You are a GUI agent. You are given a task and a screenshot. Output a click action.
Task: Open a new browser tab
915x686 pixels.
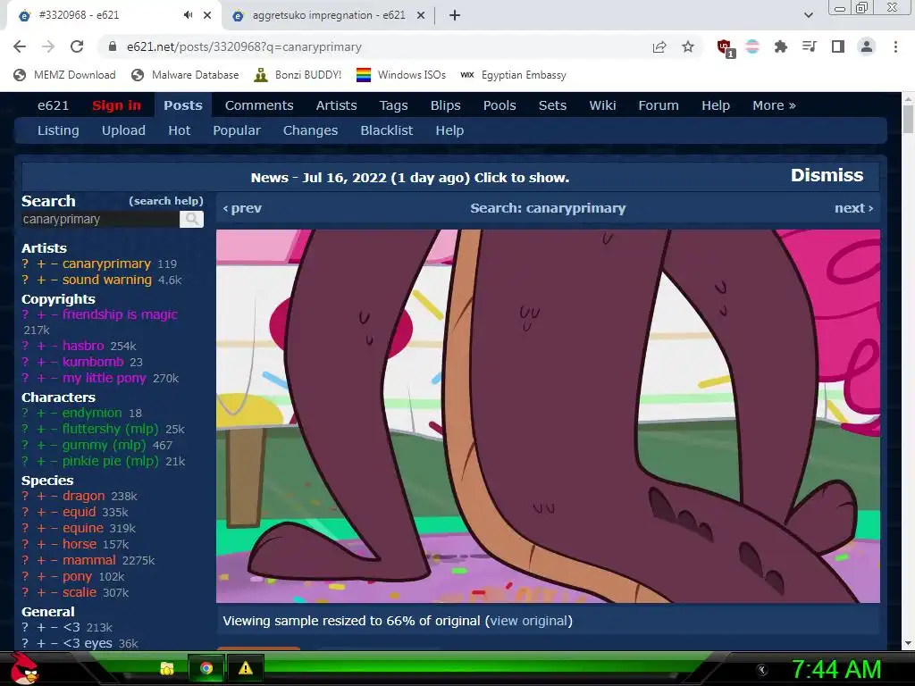tap(455, 15)
